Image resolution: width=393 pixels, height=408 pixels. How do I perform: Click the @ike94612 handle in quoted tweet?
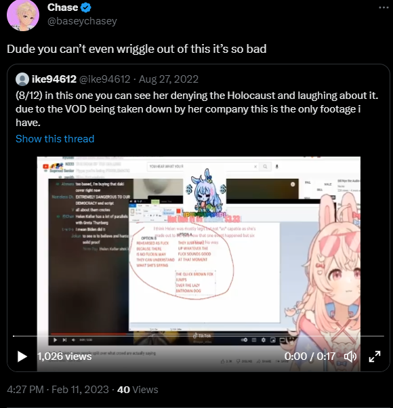tap(104, 79)
